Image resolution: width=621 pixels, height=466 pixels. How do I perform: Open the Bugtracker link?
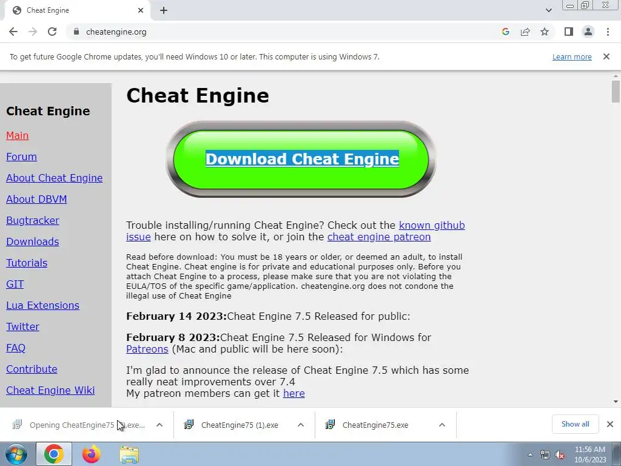[x=33, y=220]
